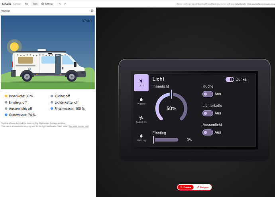Switch to Designer mode
This screenshot has height=197, width=275.
point(202,187)
